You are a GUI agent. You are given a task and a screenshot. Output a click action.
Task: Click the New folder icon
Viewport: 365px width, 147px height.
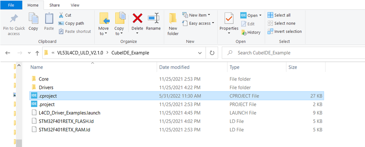[173, 18]
